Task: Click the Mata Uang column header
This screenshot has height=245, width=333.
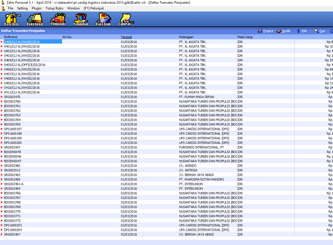Action: [245, 37]
